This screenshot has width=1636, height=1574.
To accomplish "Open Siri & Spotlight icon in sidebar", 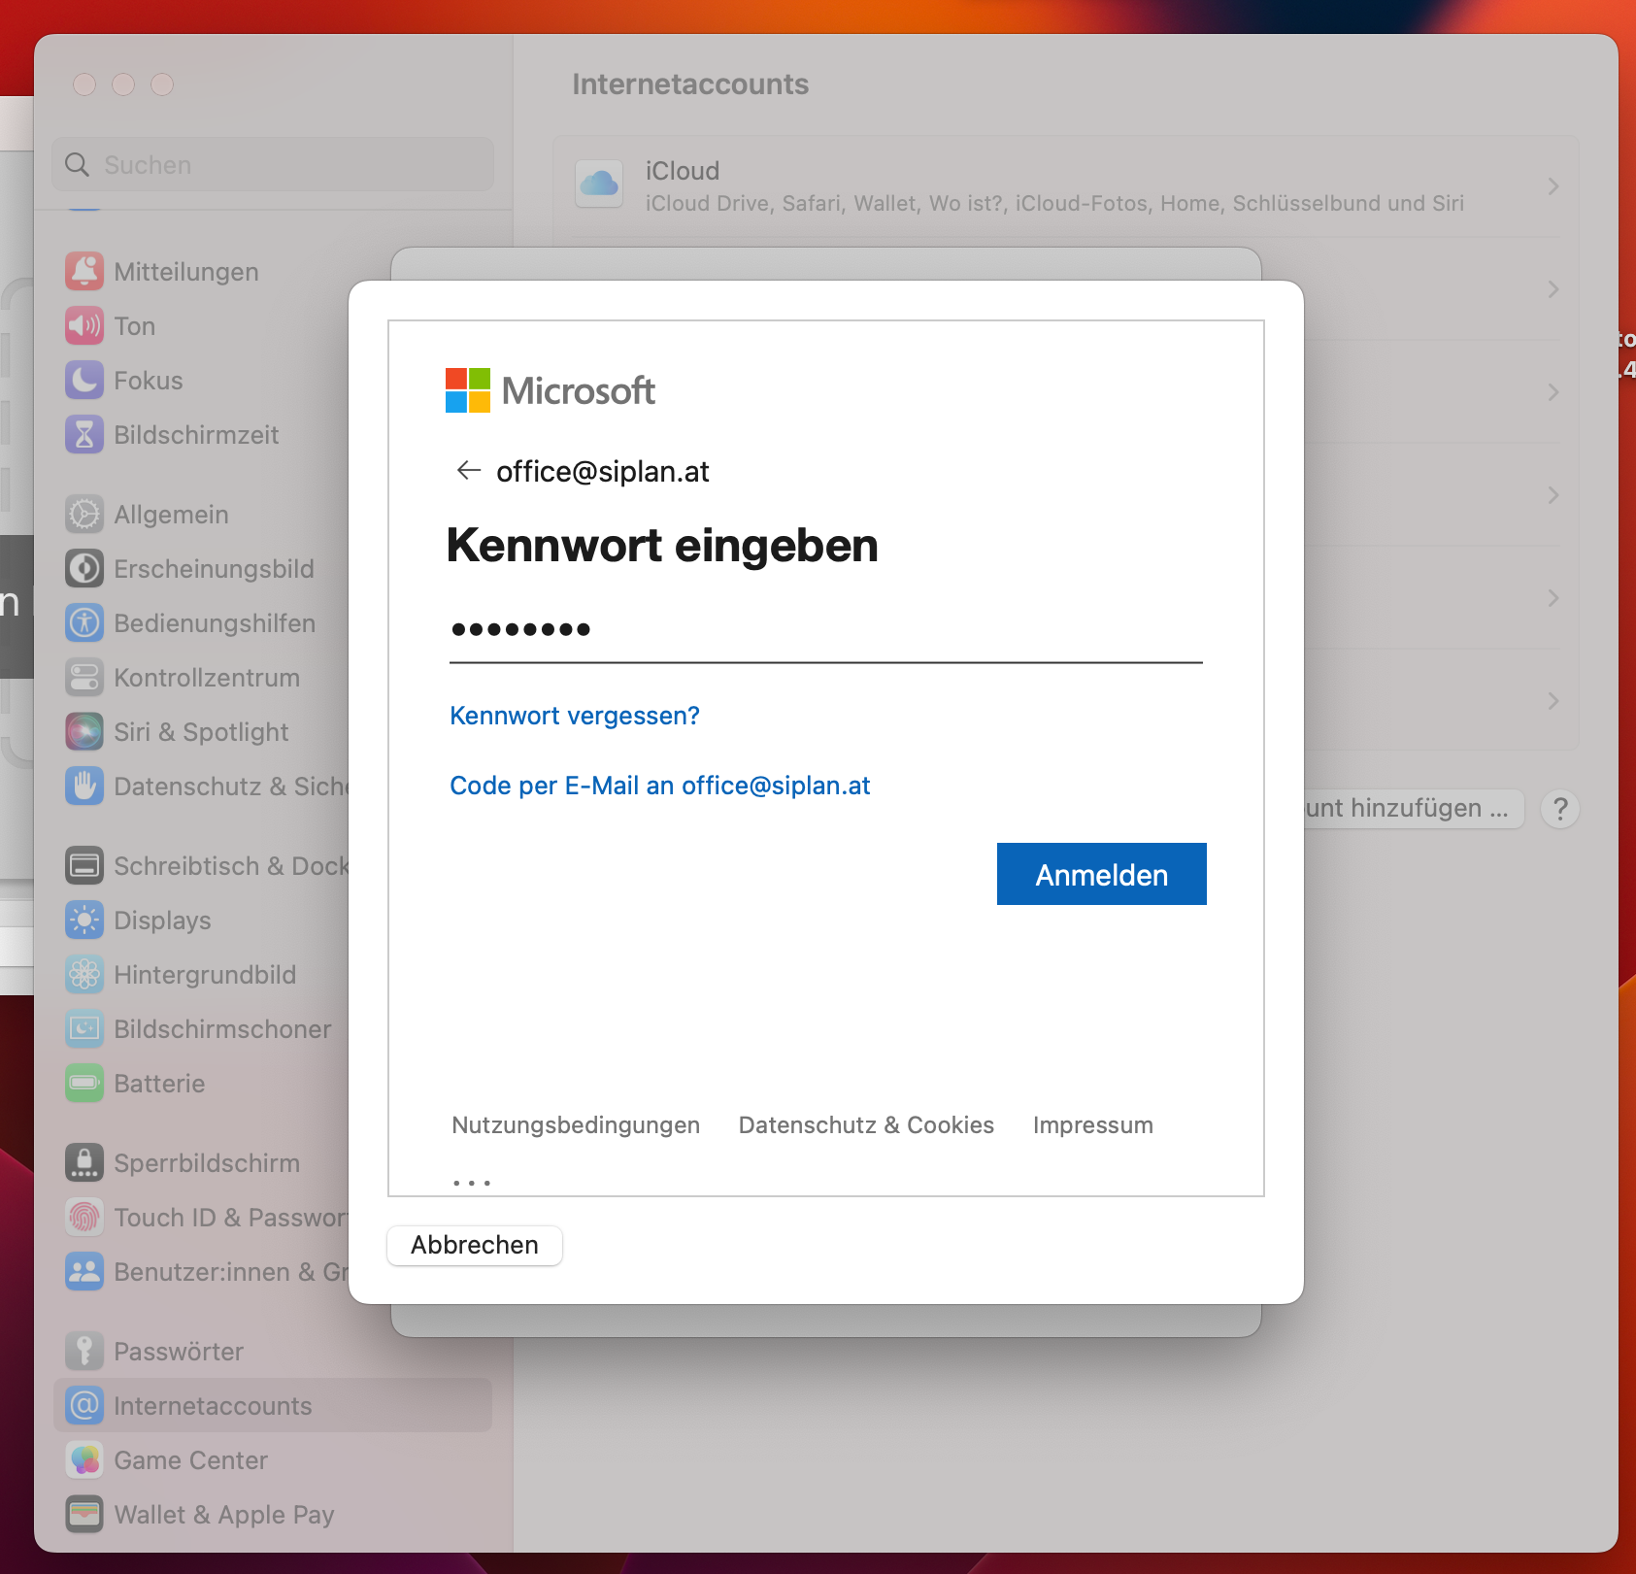I will pyautogui.click(x=84, y=731).
